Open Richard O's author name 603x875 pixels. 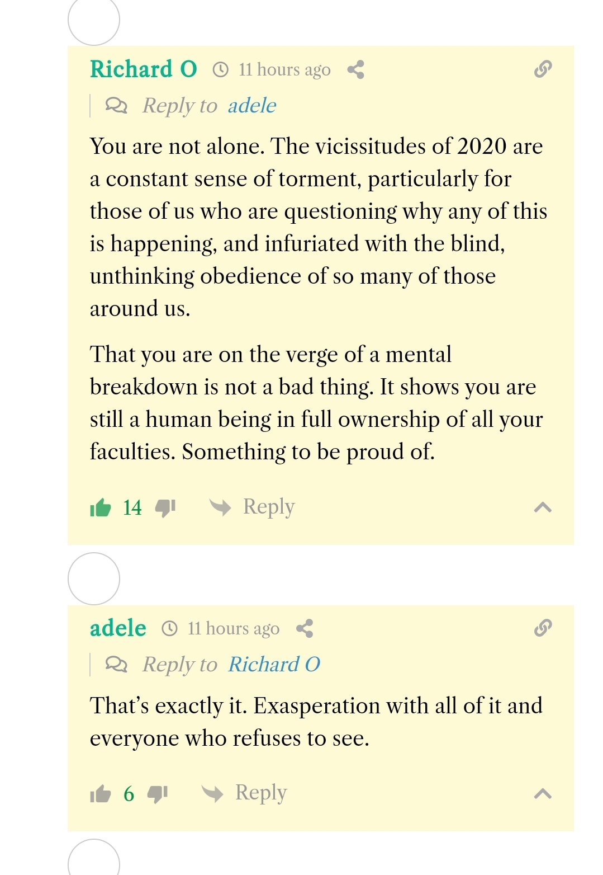(144, 69)
